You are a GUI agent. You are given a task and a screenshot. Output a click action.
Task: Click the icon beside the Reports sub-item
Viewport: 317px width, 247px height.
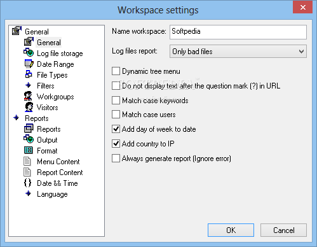click(x=29, y=129)
